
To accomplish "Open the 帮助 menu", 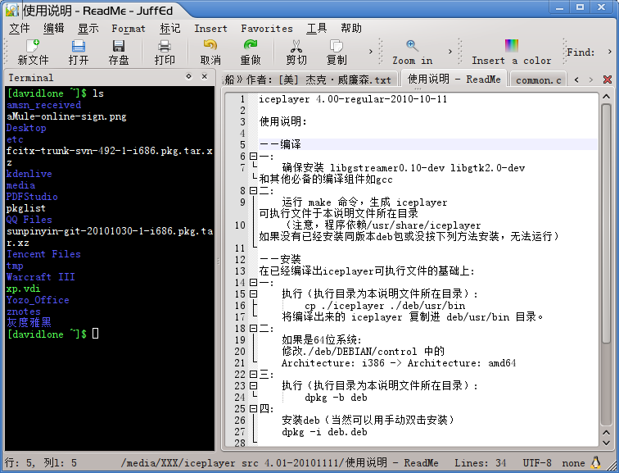I will pyautogui.click(x=351, y=29).
